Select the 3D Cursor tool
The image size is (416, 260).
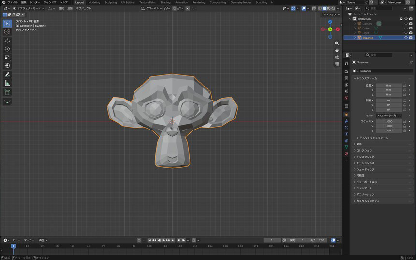coord(7,31)
